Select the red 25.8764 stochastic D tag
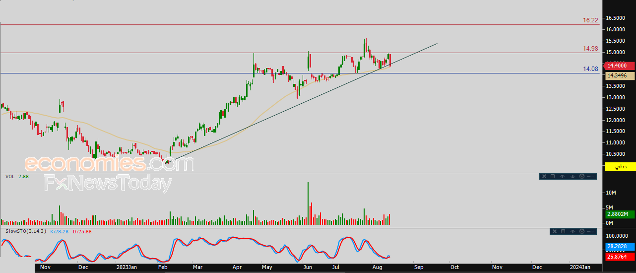The image size is (636, 273). point(619,257)
